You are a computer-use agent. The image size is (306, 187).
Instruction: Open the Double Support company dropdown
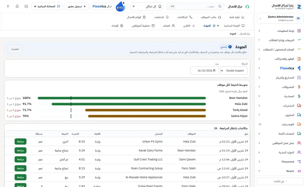[234, 71]
